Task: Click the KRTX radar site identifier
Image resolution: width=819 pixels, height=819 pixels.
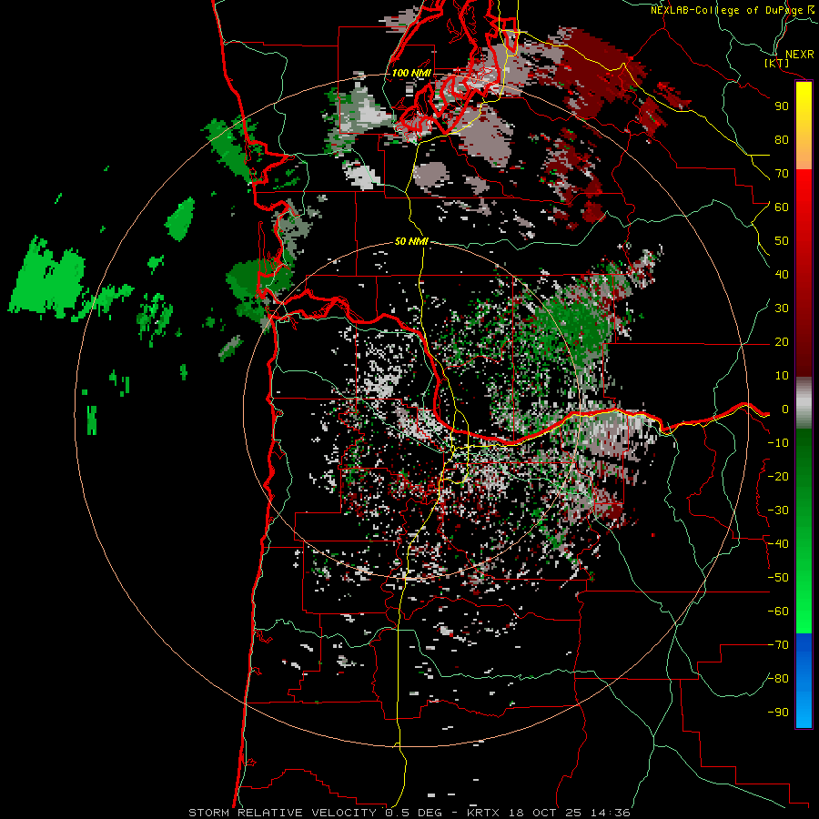Action: click(x=483, y=813)
